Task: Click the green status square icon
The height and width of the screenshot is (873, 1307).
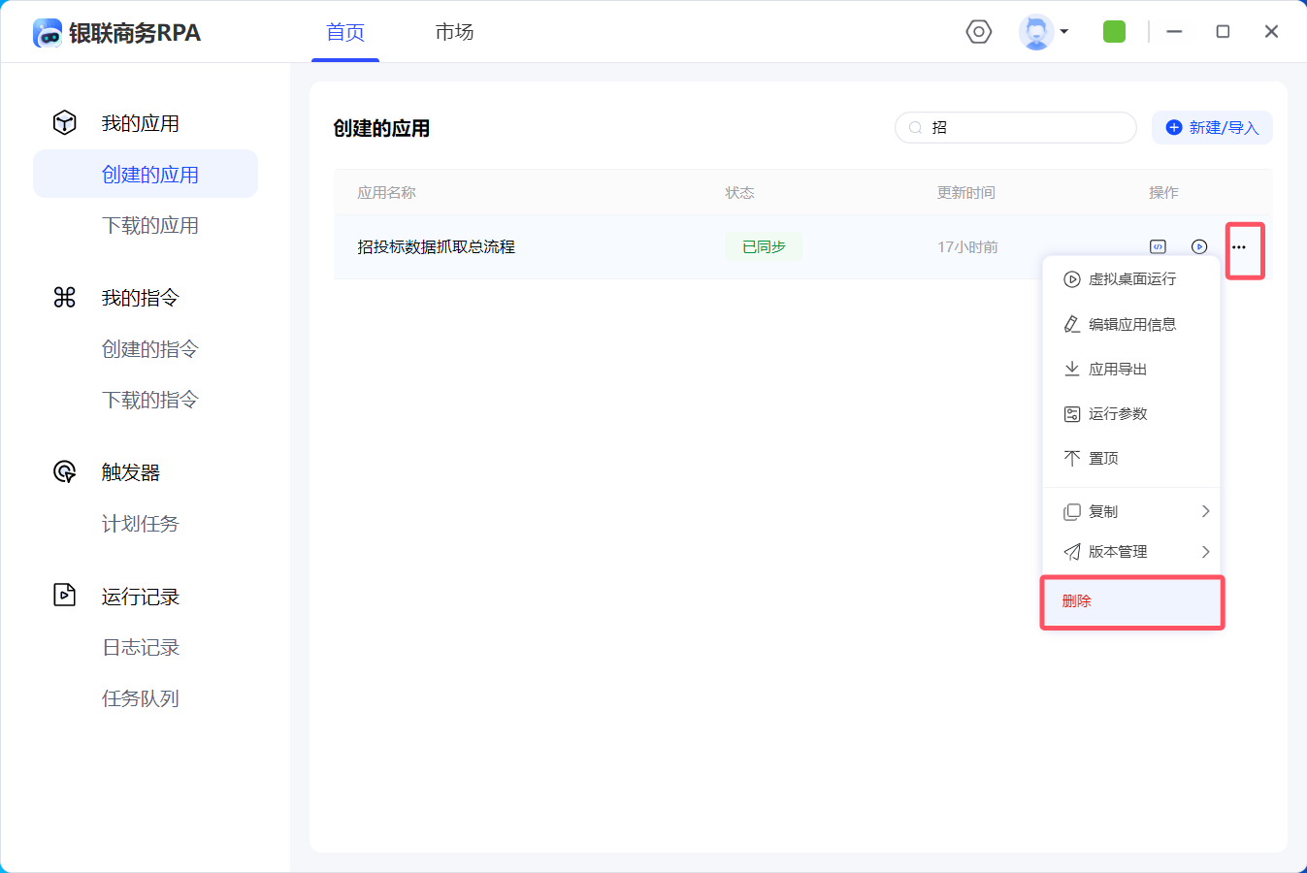Action: (x=1114, y=32)
